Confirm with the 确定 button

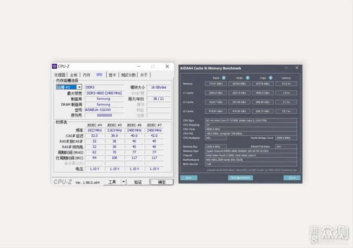pyautogui.click(x=162, y=182)
